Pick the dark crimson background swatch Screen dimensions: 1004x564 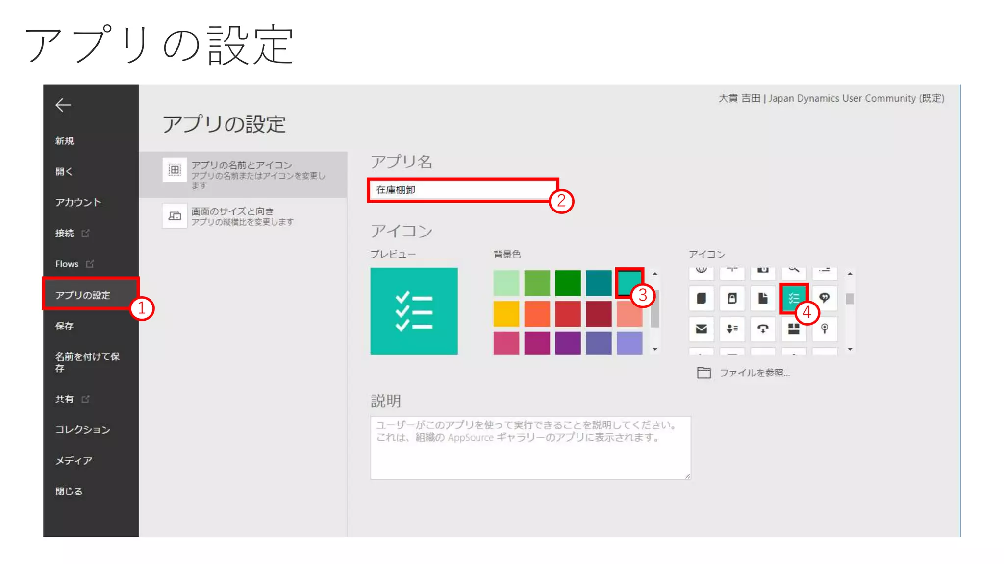pos(599,314)
